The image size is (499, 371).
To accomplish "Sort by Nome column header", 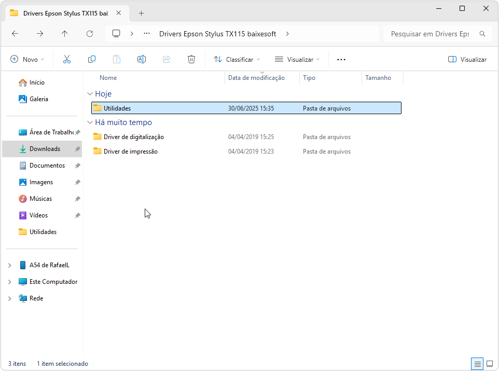I will click(x=108, y=78).
